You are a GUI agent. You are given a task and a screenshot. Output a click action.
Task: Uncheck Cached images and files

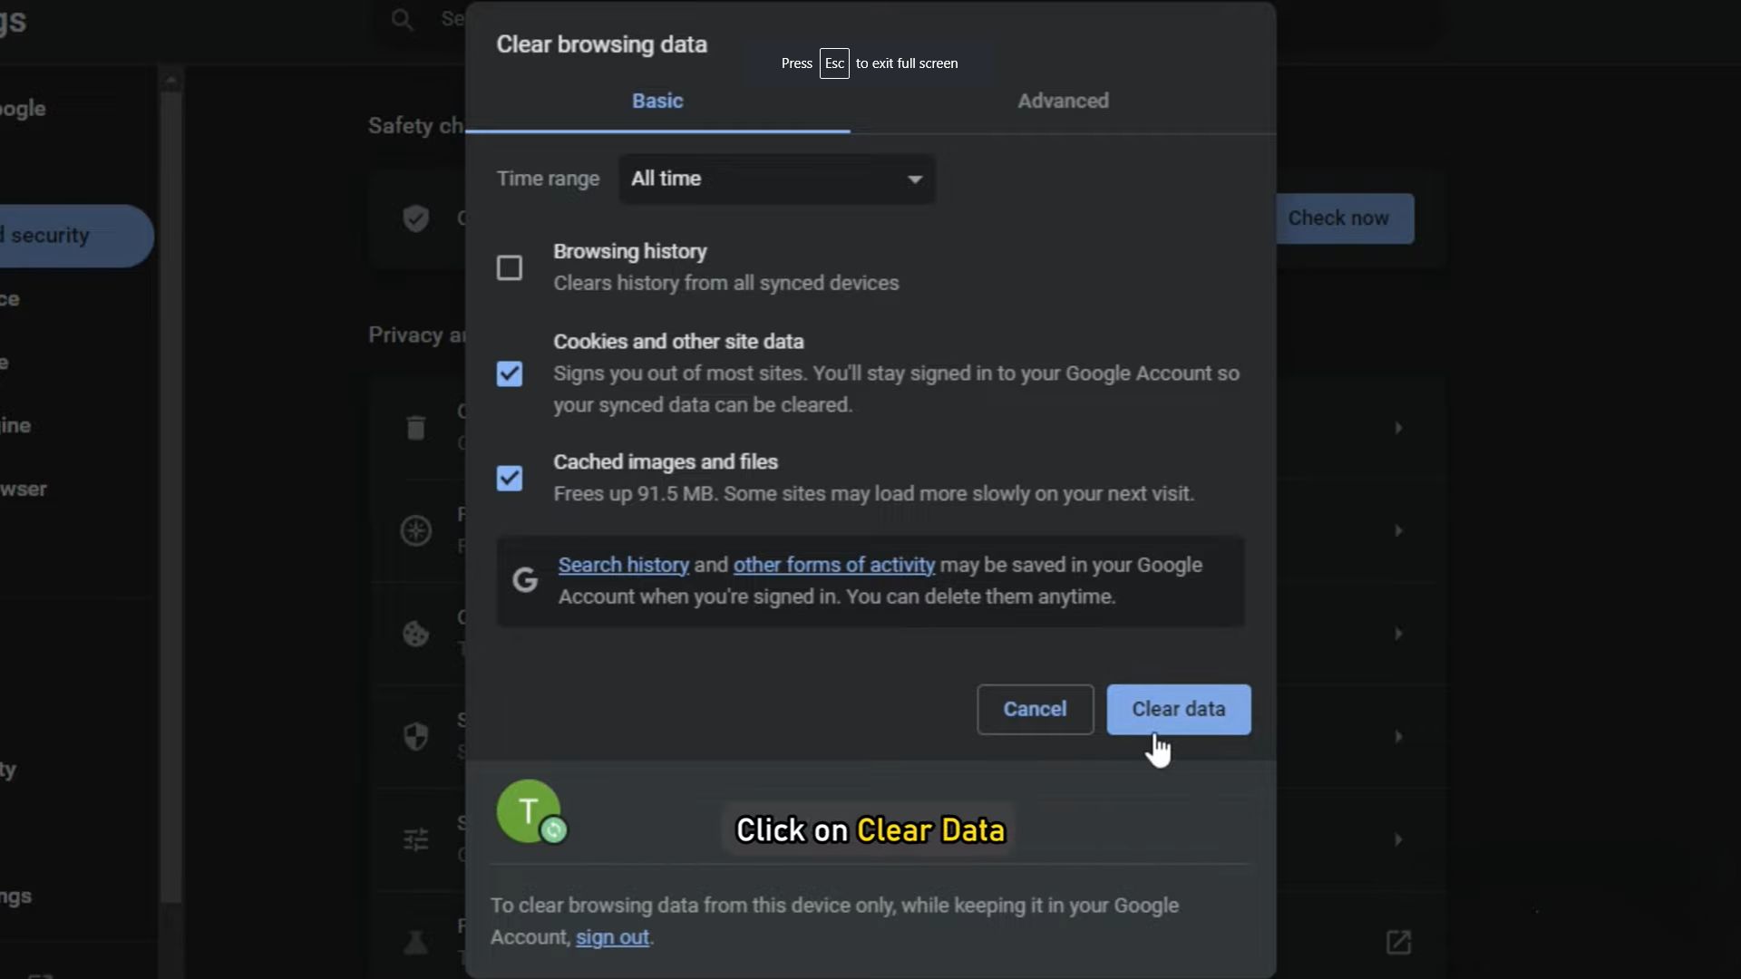click(510, 478)
